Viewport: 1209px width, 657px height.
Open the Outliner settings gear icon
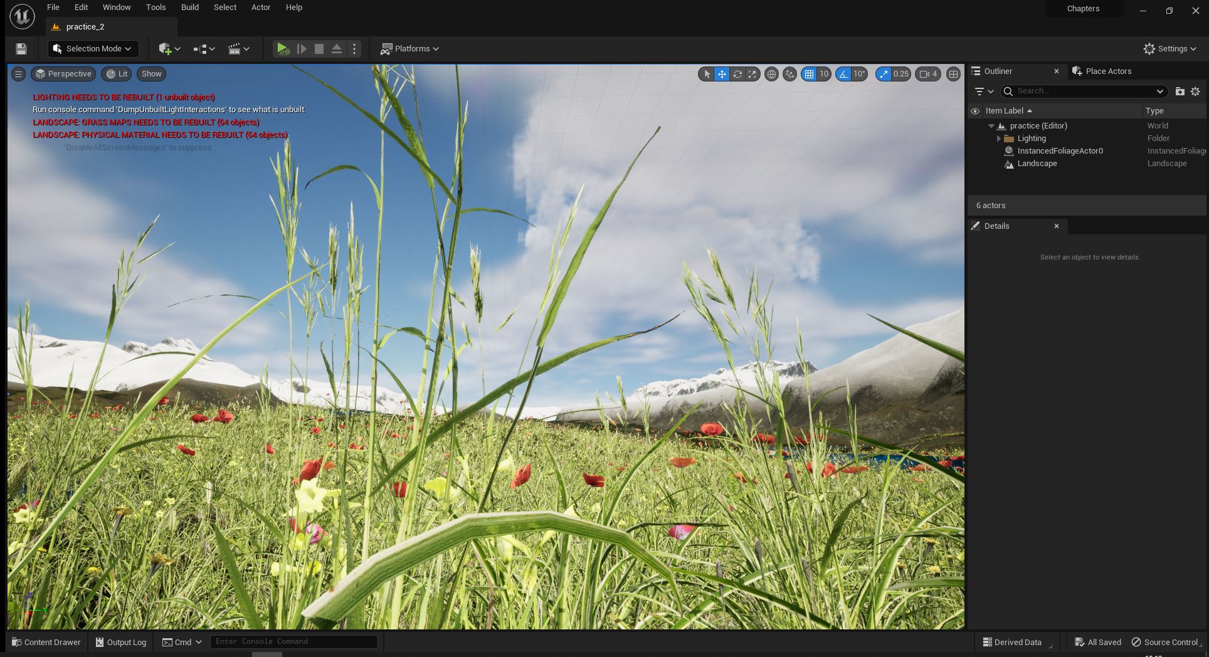coord(1195,92)
